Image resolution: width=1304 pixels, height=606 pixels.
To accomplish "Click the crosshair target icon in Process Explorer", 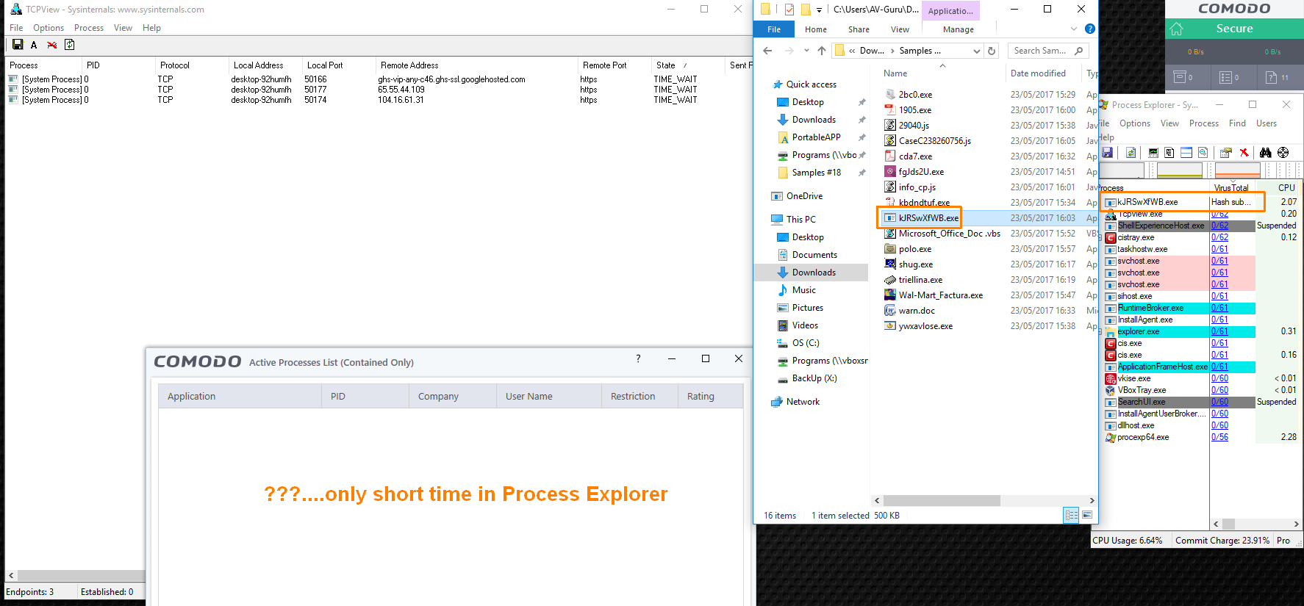I will 1283,153.
